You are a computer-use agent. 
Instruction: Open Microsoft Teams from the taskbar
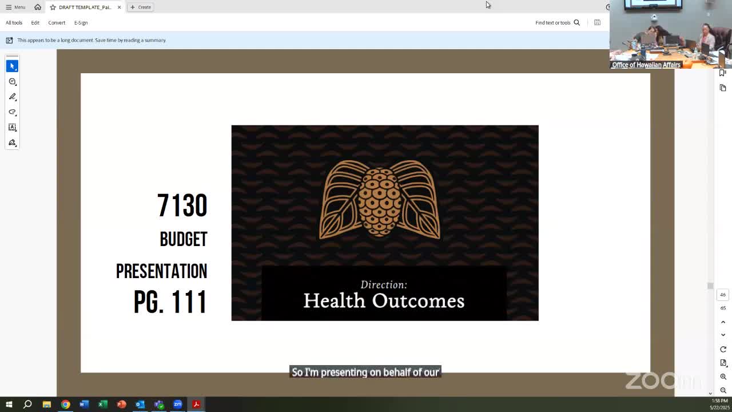coord(159,405)
